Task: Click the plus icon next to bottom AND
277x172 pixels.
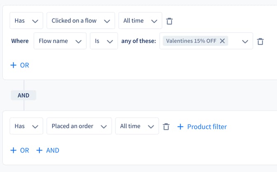Action: tap(39, 150)
